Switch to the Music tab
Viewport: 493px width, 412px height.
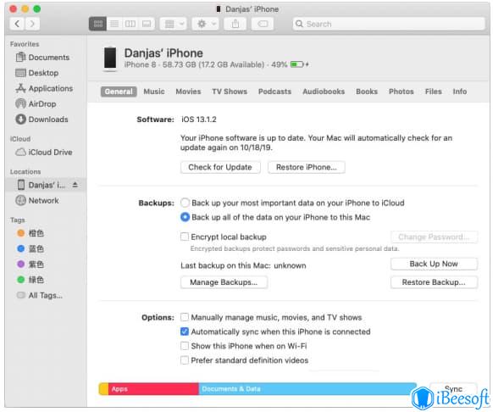click(154, 92)
